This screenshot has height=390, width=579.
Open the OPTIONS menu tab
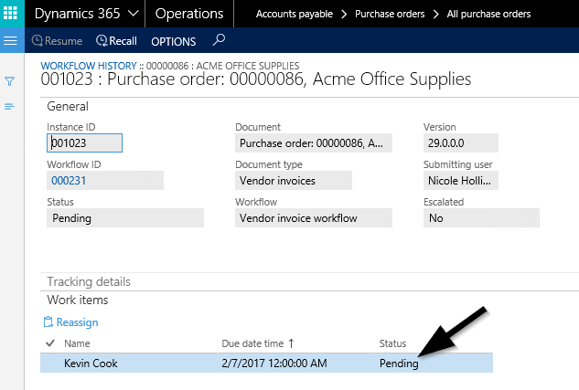tap(173, 41)
